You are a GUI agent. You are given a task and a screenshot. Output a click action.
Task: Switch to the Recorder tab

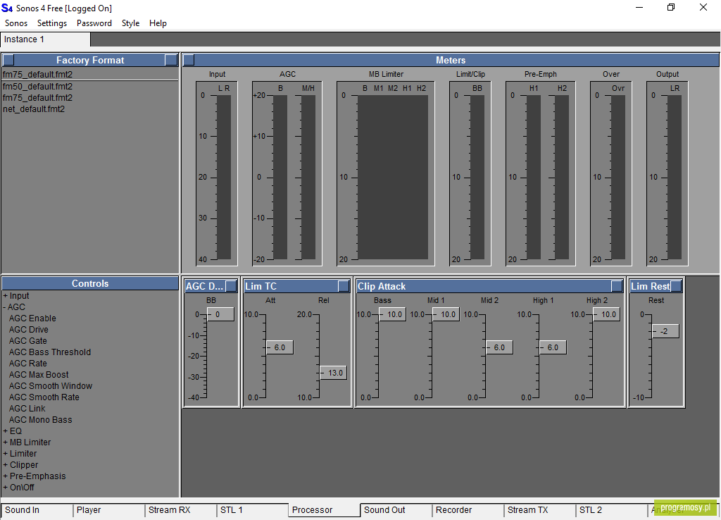[x=468, y=510]
